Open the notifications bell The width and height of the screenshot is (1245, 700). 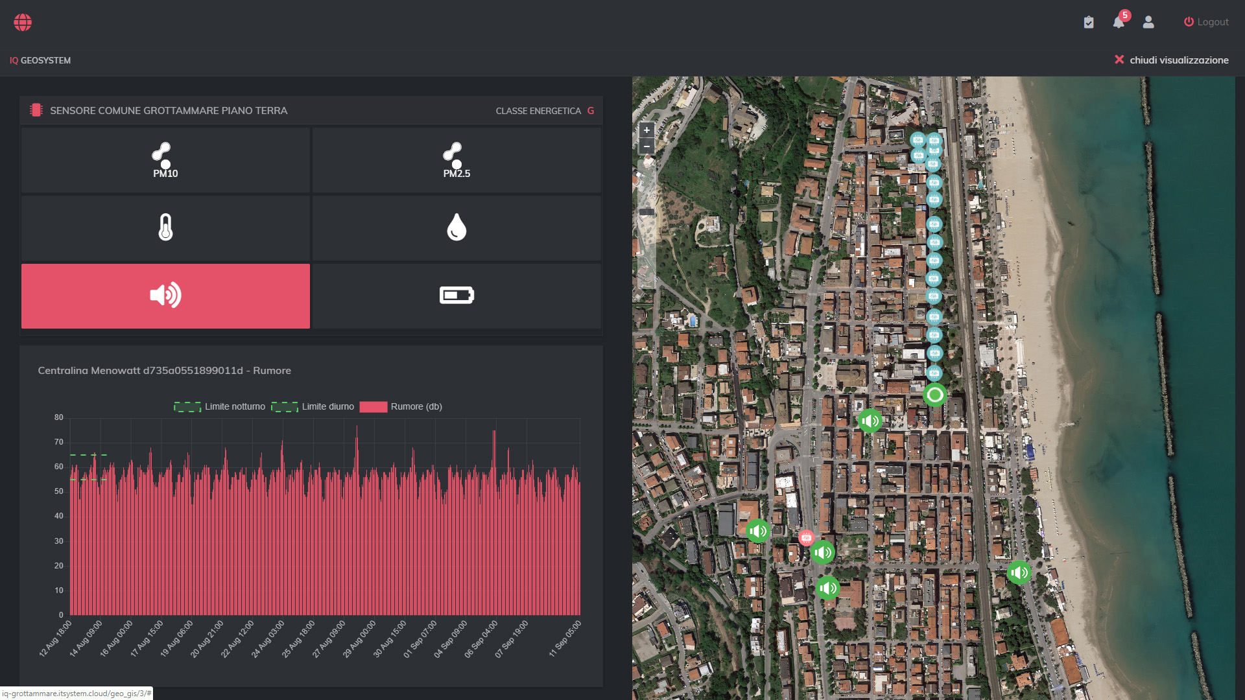(x=1119, y=23)
